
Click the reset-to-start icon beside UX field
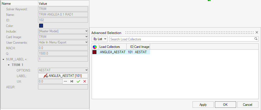(72, 82)
